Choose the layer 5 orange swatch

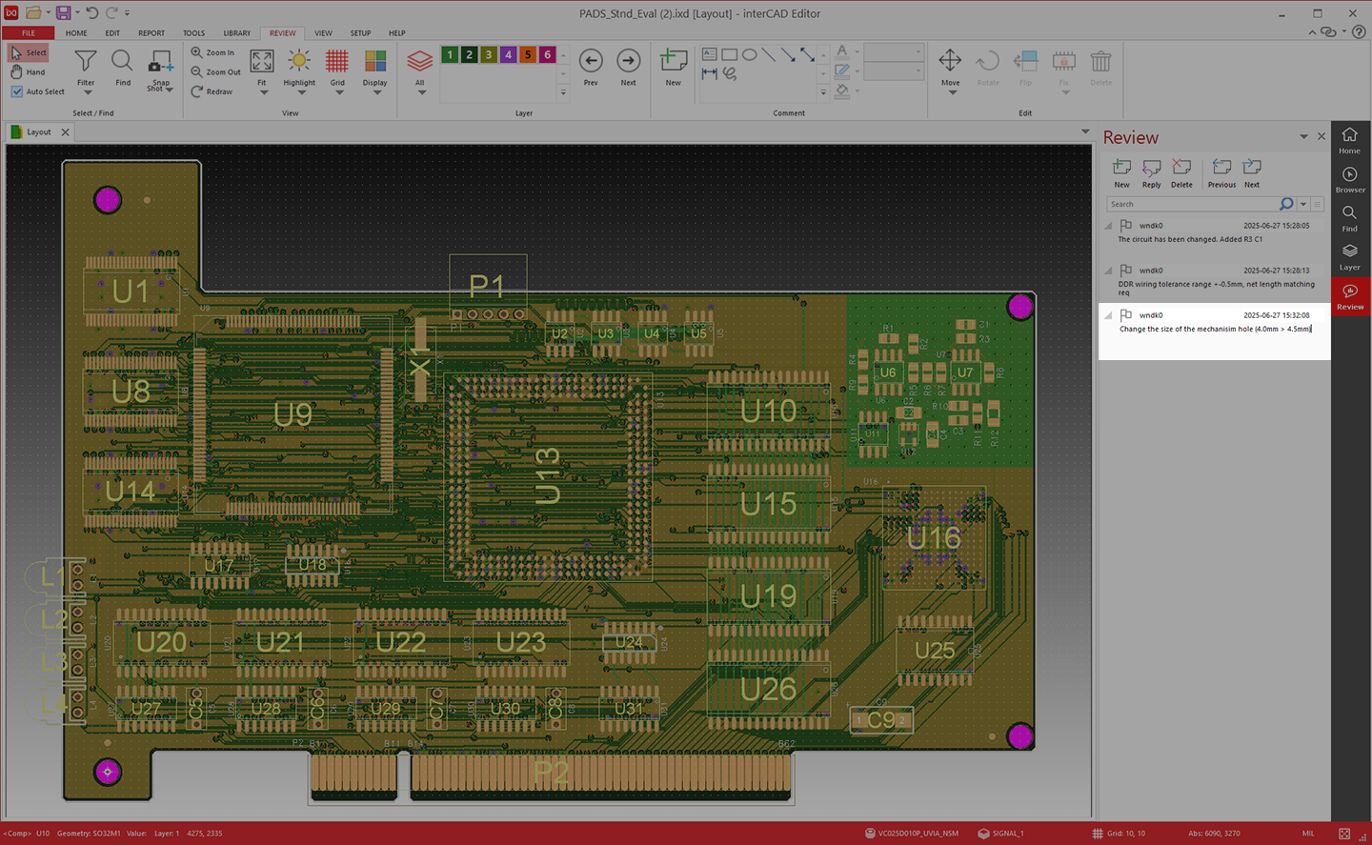(528, 55)
